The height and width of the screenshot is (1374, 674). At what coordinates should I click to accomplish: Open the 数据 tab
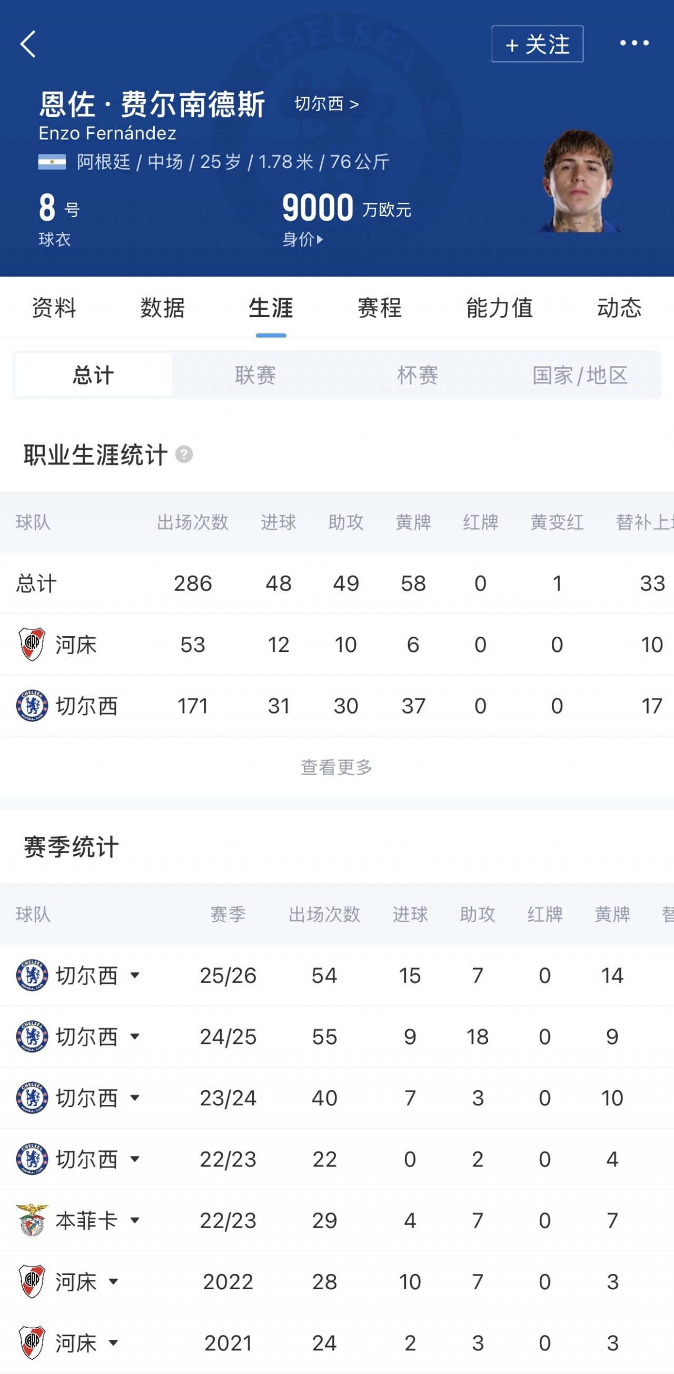point(163,308)
